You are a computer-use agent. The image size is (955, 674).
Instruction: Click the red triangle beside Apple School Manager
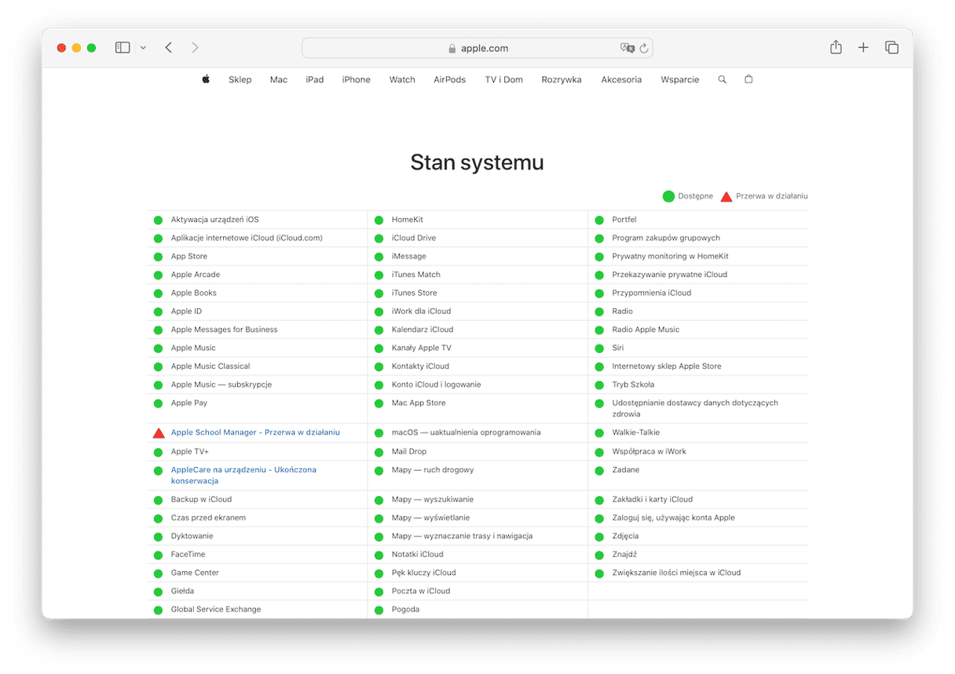tap(159, 433)
